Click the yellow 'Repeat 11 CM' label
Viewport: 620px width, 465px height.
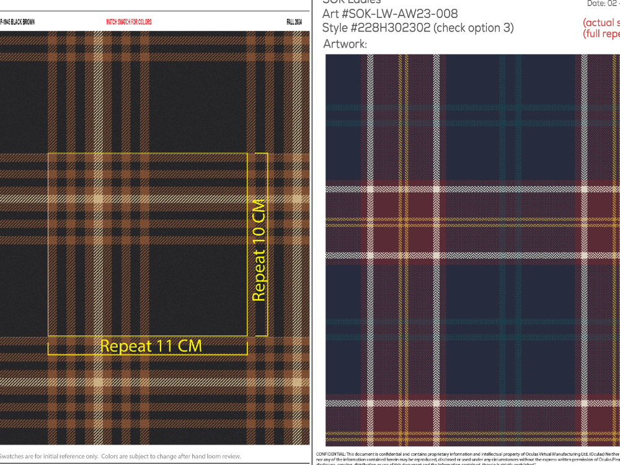click(151, 346)
